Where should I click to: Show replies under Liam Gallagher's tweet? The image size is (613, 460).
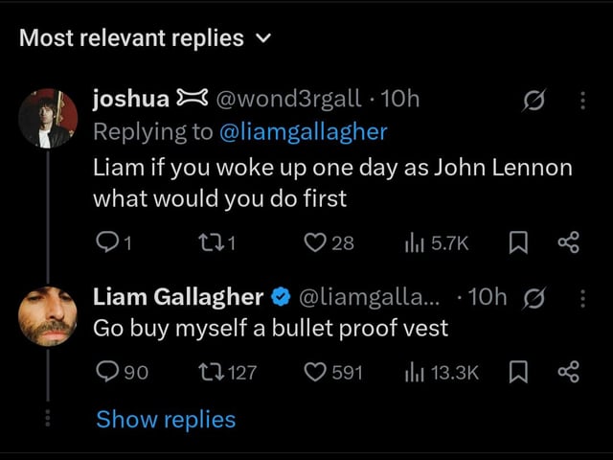[166, 420]
